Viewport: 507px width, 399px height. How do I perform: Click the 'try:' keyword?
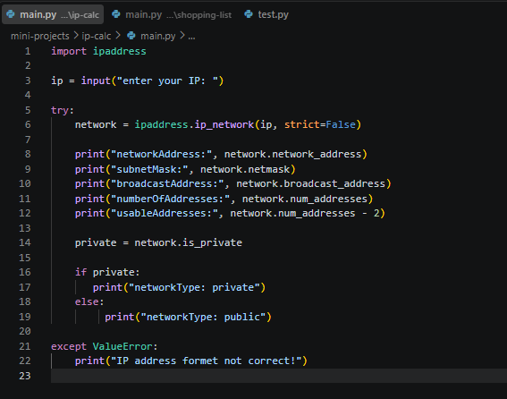pos(63,110)
